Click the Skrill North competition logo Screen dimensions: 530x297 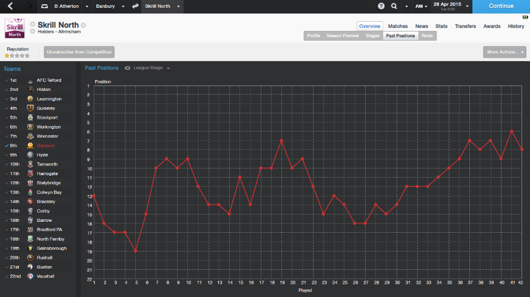click(x=15, y=28)
